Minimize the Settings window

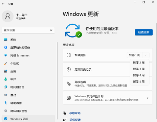point(135,2)
